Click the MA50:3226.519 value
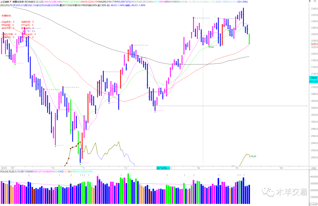 (89, 2)
